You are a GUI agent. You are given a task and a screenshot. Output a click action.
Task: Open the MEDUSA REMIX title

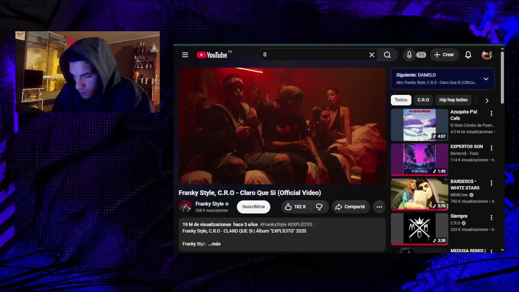click(468, 251)
